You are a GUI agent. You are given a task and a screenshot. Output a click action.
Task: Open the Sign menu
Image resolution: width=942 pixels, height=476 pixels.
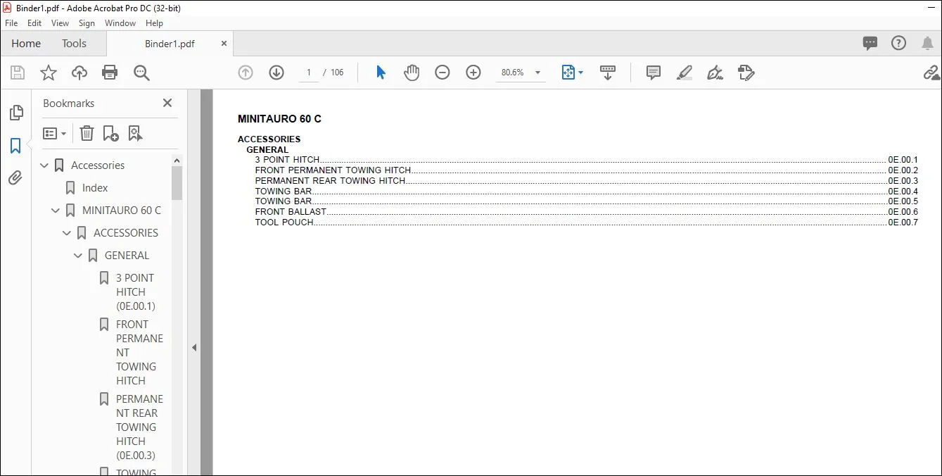[87, 23]
